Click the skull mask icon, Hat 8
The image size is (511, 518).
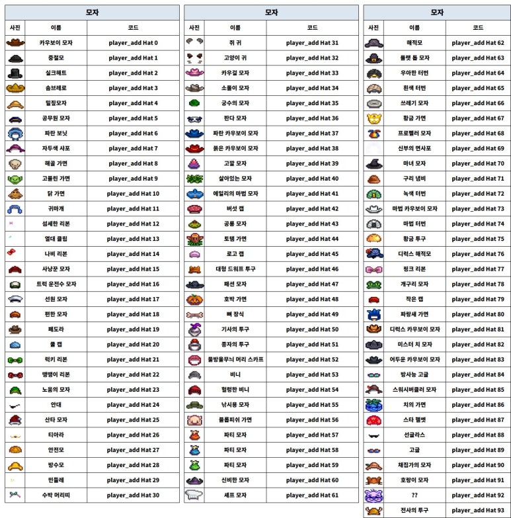[x=15, y=163]
